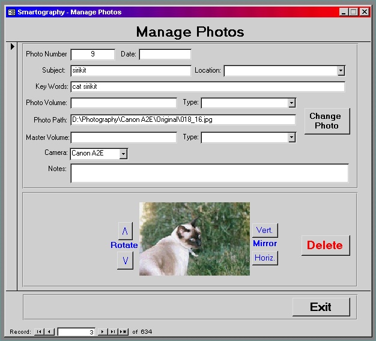Click the record number box
The height and width of the screenshot is (341, 376).
[76, 332]
